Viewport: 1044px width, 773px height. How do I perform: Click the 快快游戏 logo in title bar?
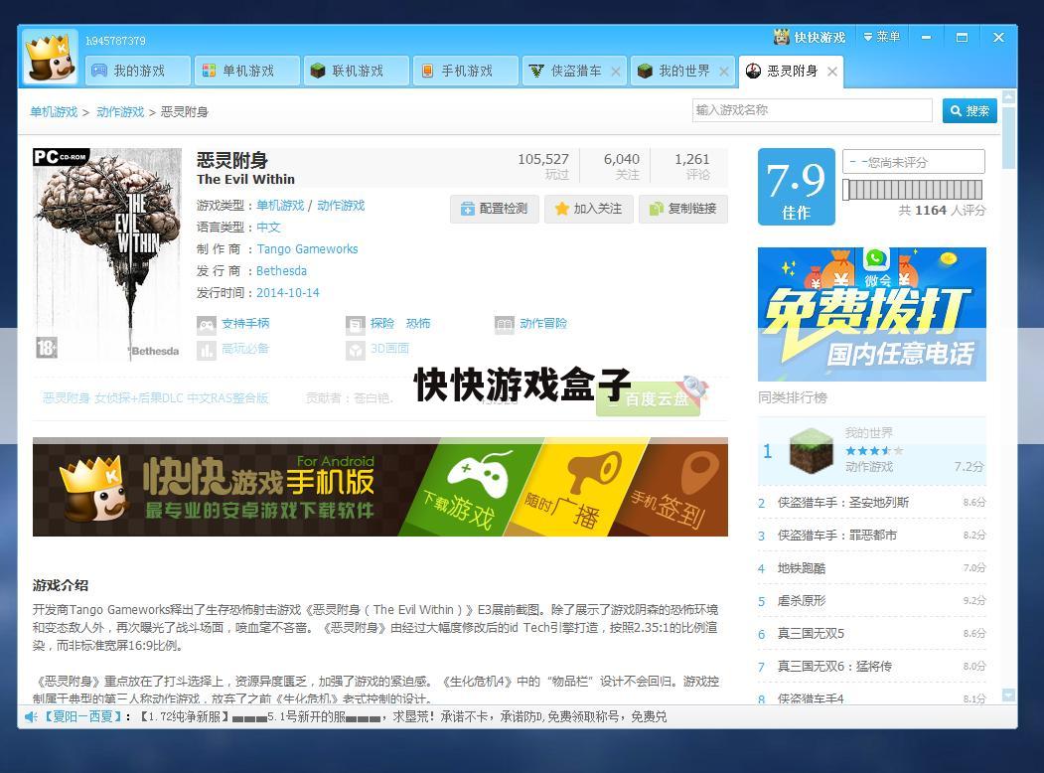click(x=810, y=38)
